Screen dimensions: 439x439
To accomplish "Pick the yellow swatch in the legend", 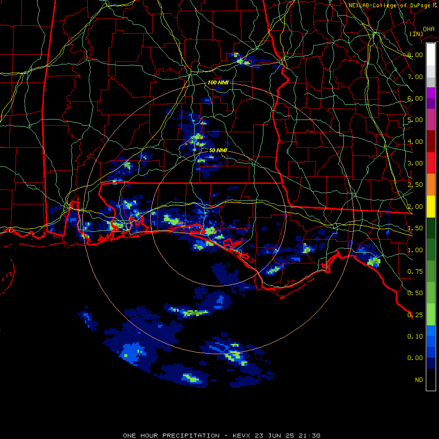I will (x=431, y=206).
